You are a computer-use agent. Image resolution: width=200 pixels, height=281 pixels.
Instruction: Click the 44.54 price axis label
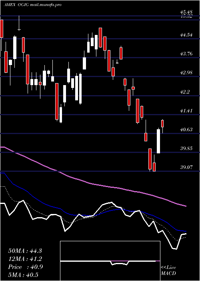click(x=186, y=35)
